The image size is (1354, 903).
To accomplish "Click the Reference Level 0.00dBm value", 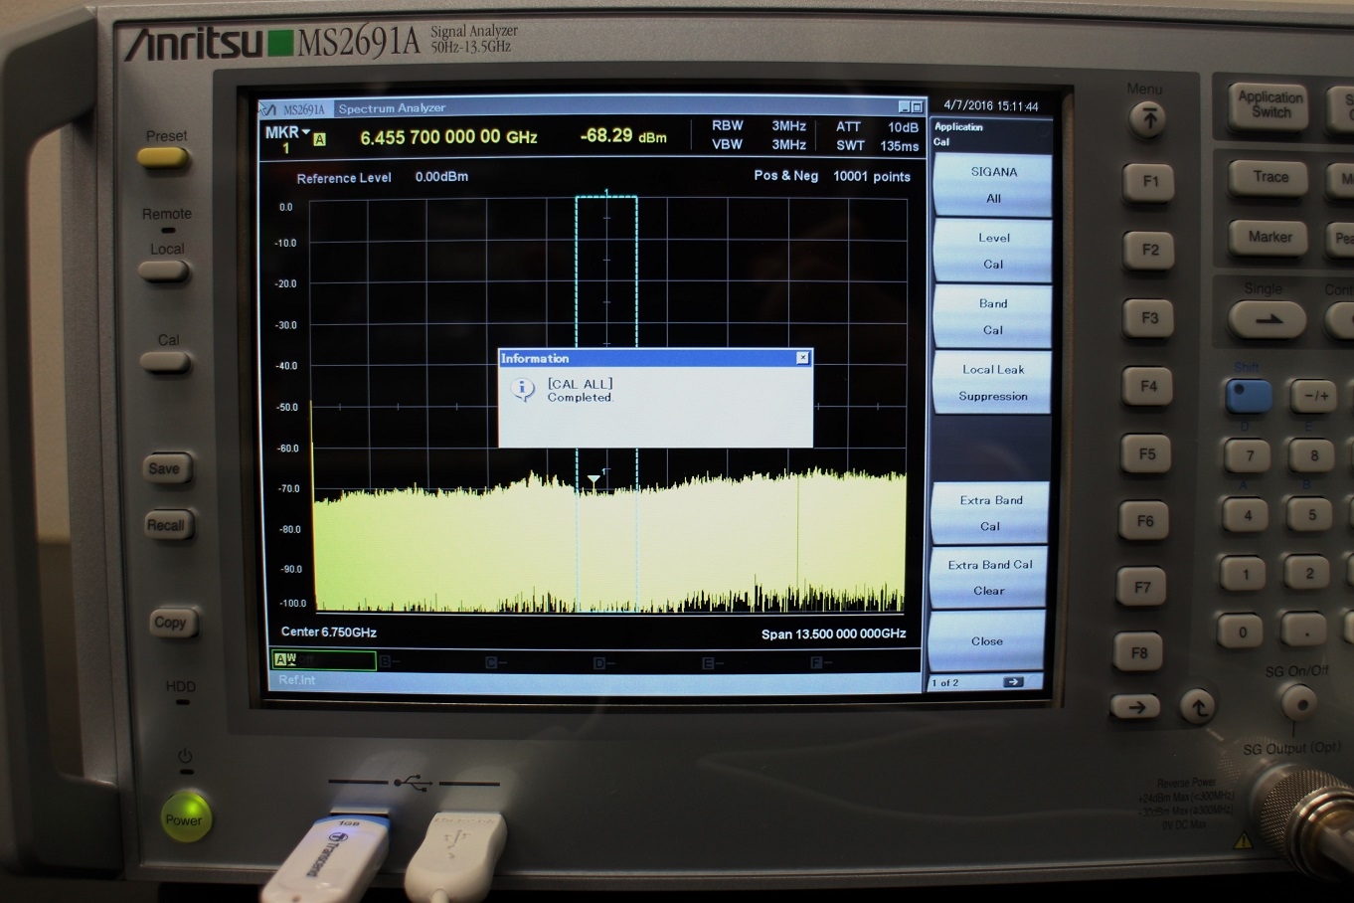I will pos(441,176).
